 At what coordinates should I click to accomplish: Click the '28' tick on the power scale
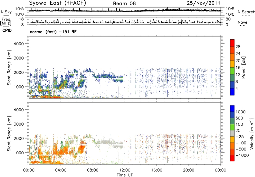(x=238, y=47)
